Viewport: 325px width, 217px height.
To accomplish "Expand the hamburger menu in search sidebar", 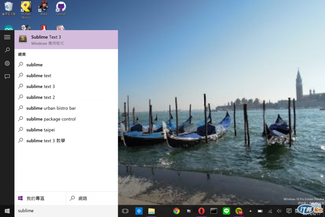I will coord(7,37).
